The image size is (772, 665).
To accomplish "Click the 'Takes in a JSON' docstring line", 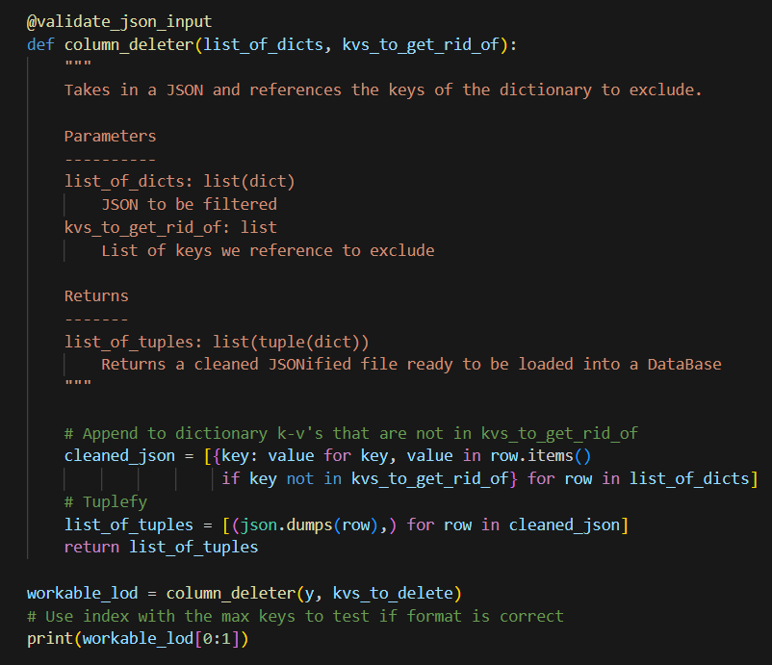I will click(382, 90).
